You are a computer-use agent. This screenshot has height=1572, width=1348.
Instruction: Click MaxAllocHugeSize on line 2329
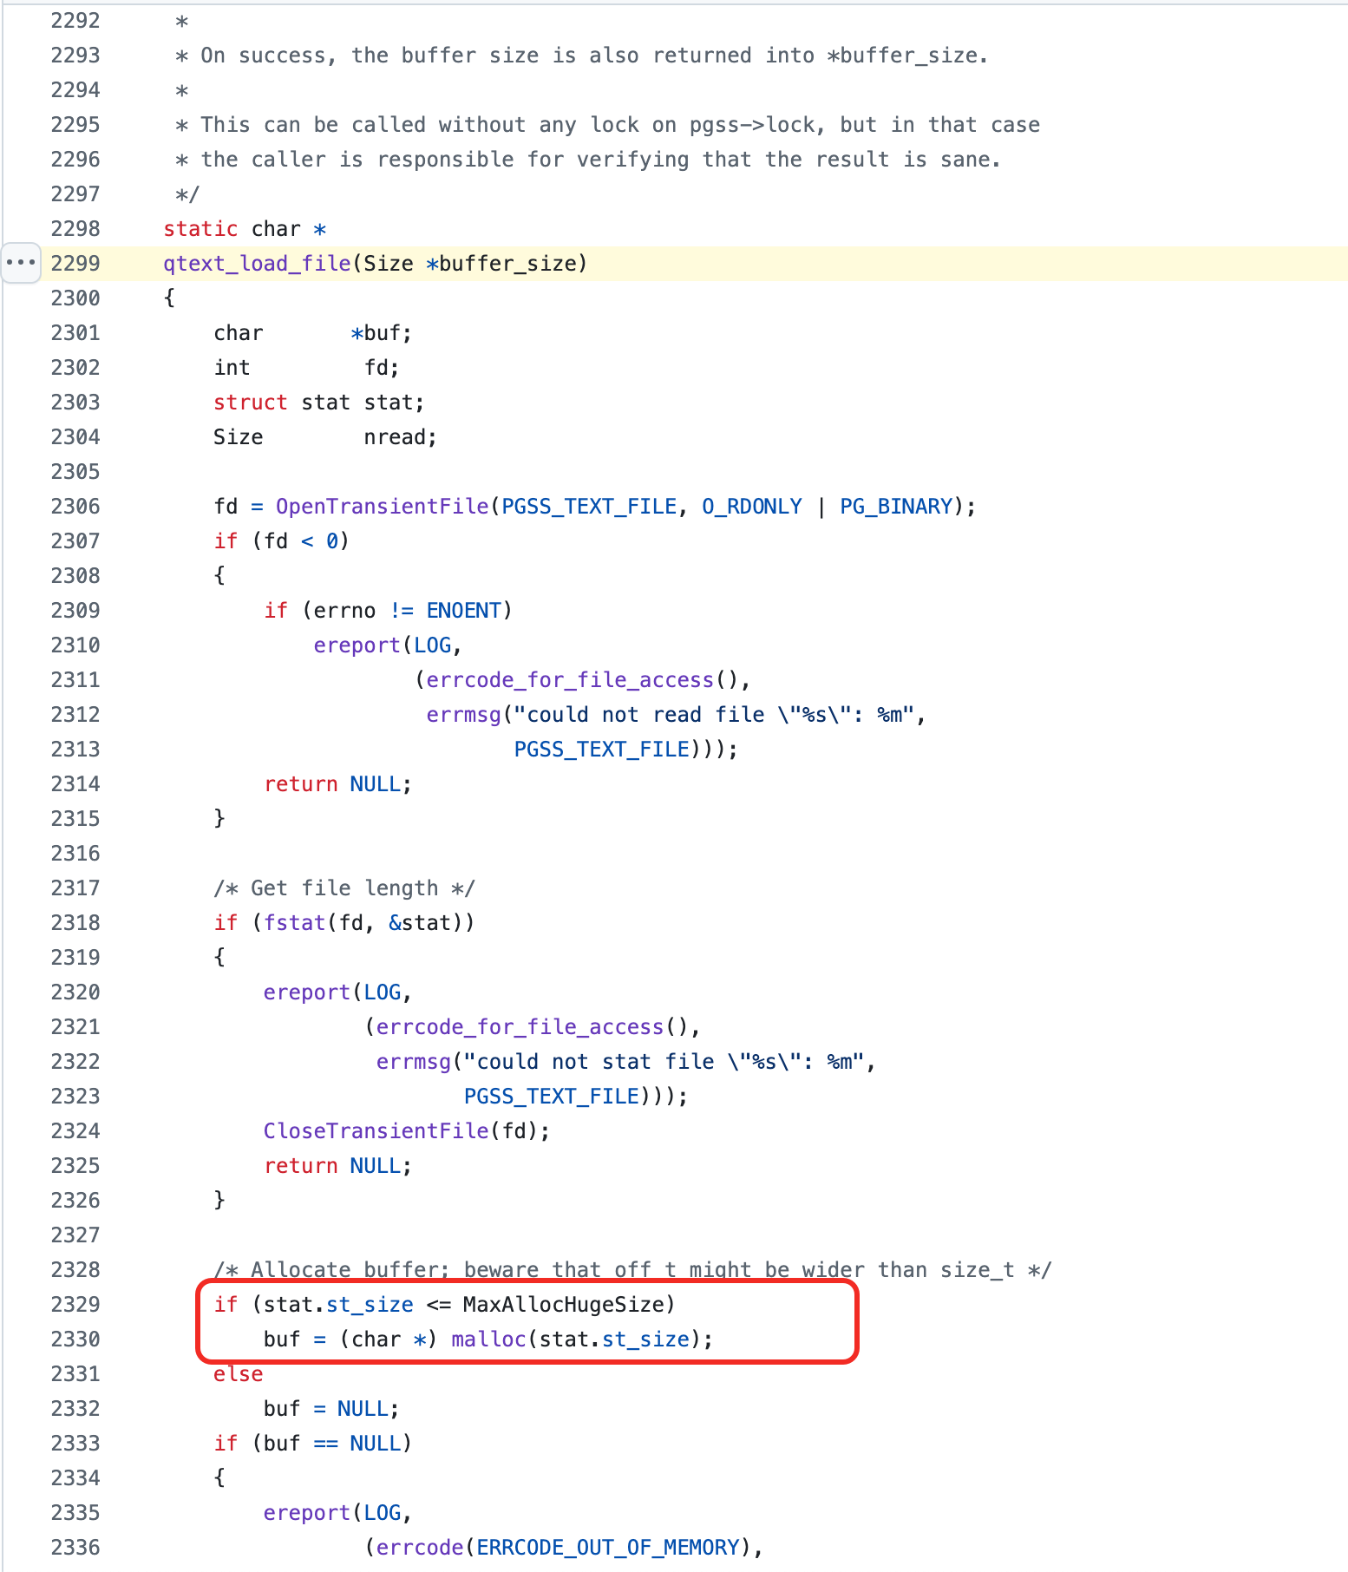tap(564, 1304)
